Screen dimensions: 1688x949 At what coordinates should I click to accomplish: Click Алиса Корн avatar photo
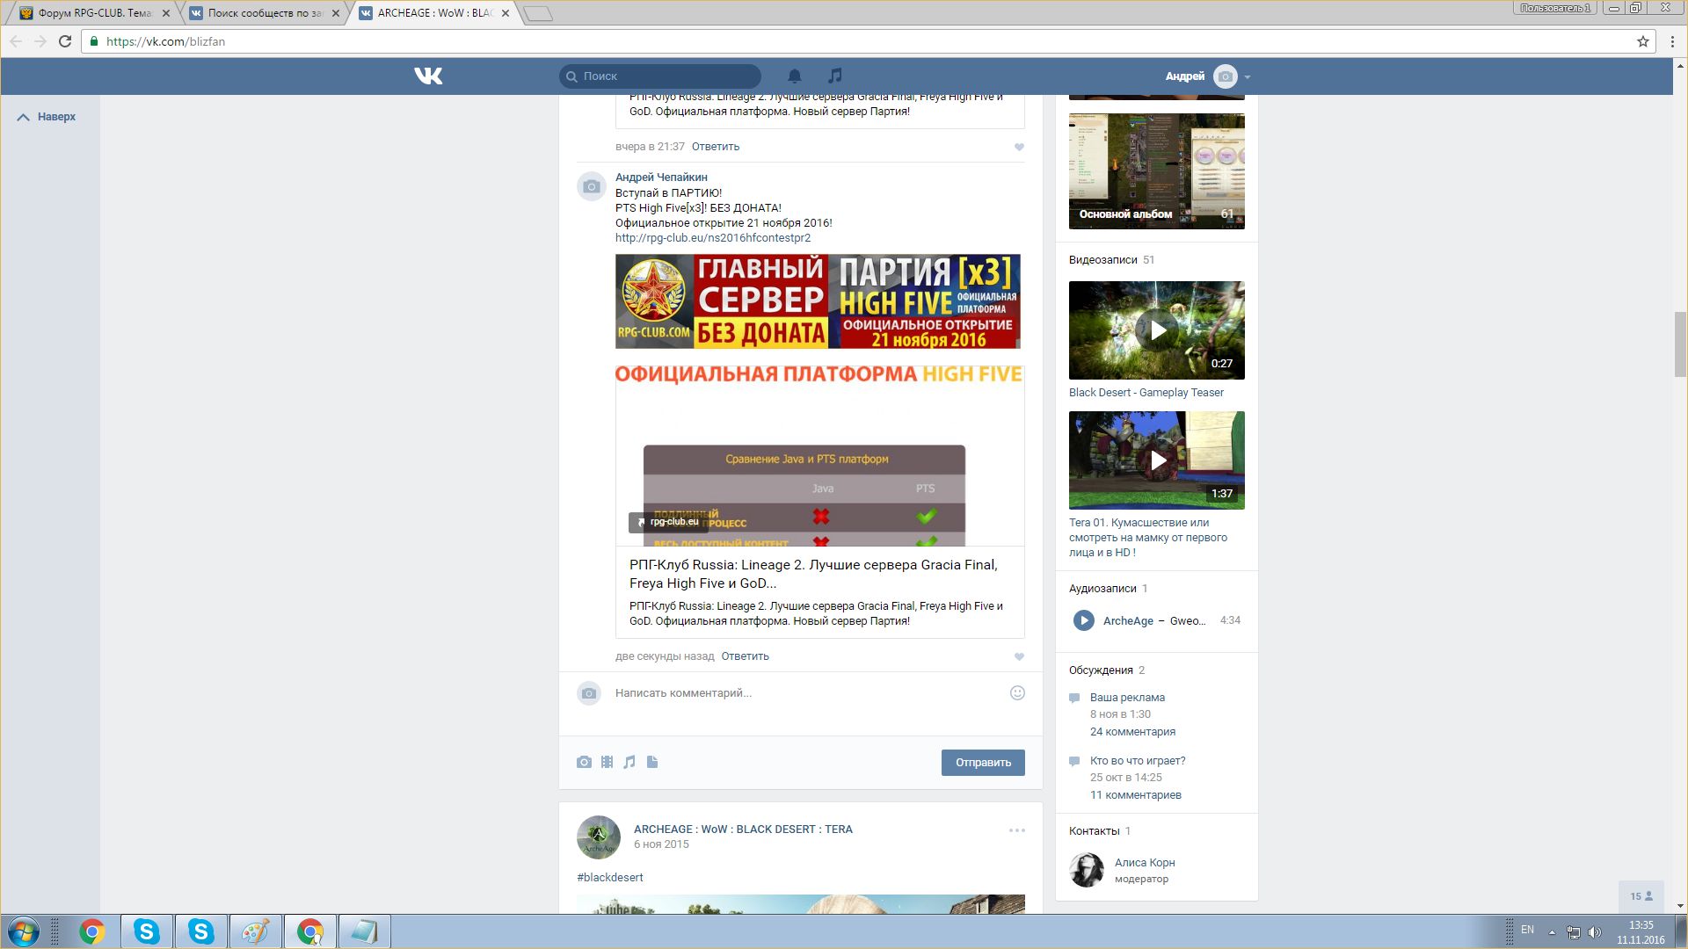point(1087,870)
